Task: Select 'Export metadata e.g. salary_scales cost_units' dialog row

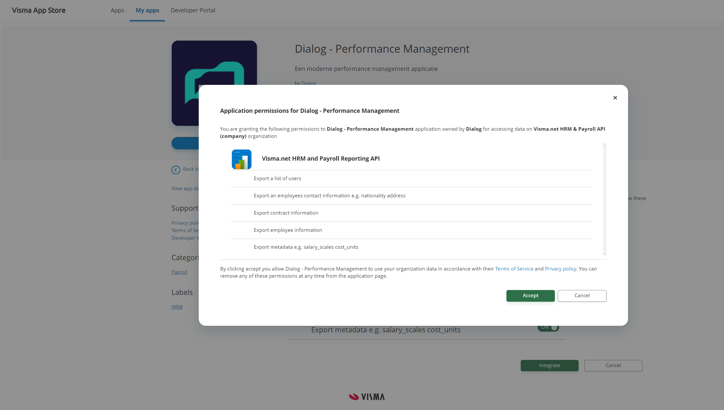Action: click(x=411, y=247)
